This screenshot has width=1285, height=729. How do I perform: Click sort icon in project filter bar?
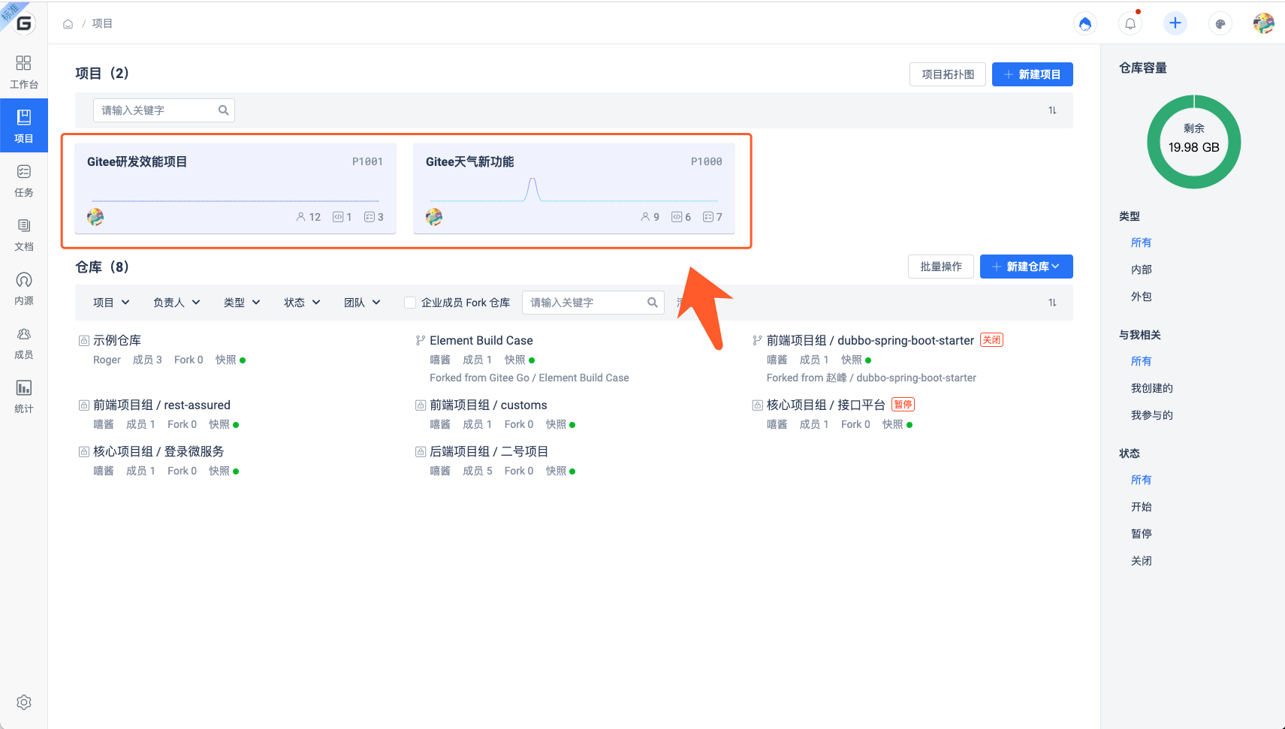click(x=1052, y=110)
